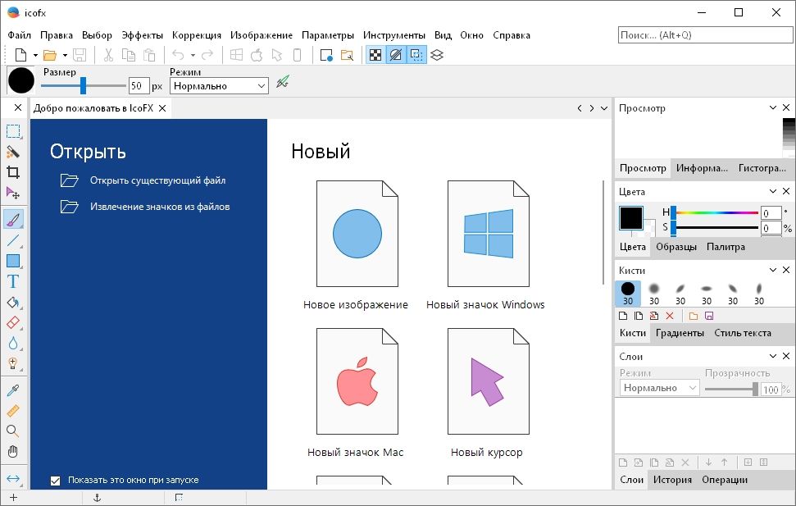Click the Redo arrow icon
This screenshot has height=506, width=796.
point(207,55)
